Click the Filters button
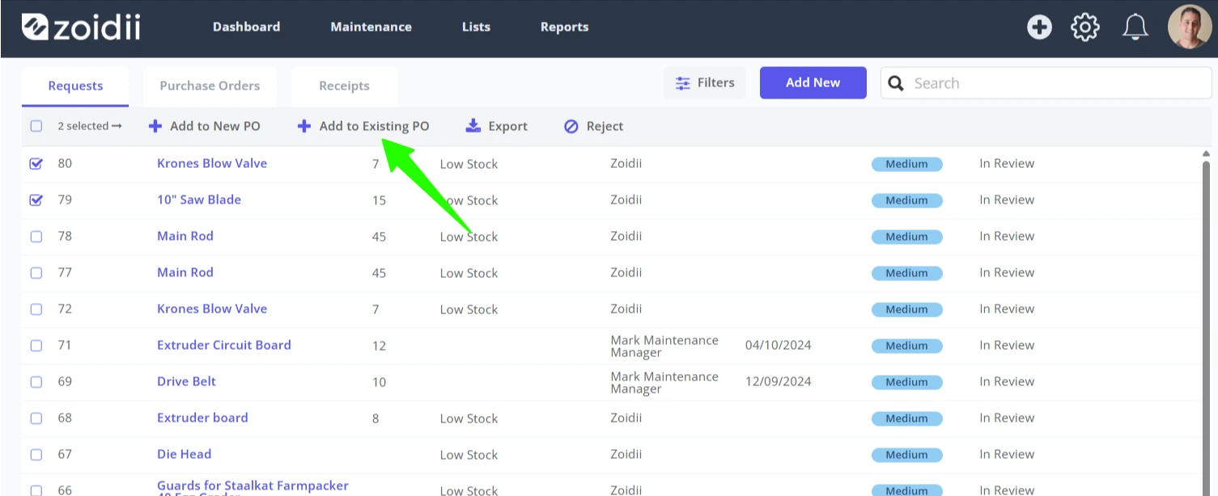 [x=705, y=82]
